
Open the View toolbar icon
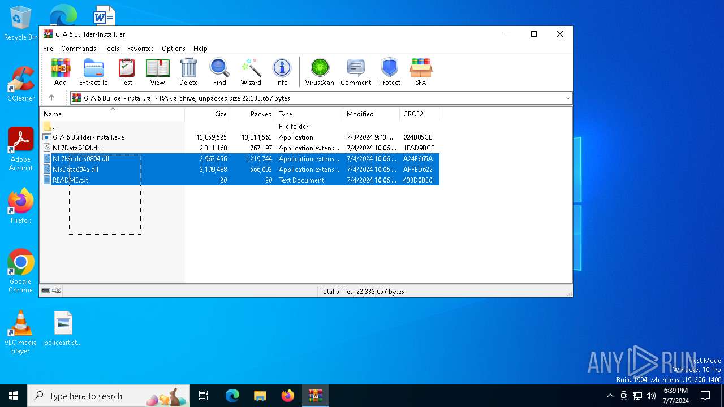[x=157, y=72]
